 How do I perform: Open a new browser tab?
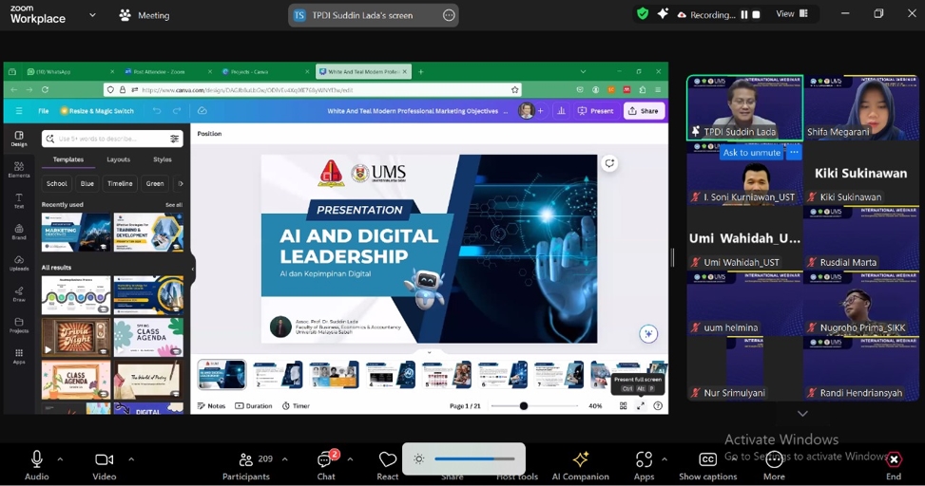420,72
